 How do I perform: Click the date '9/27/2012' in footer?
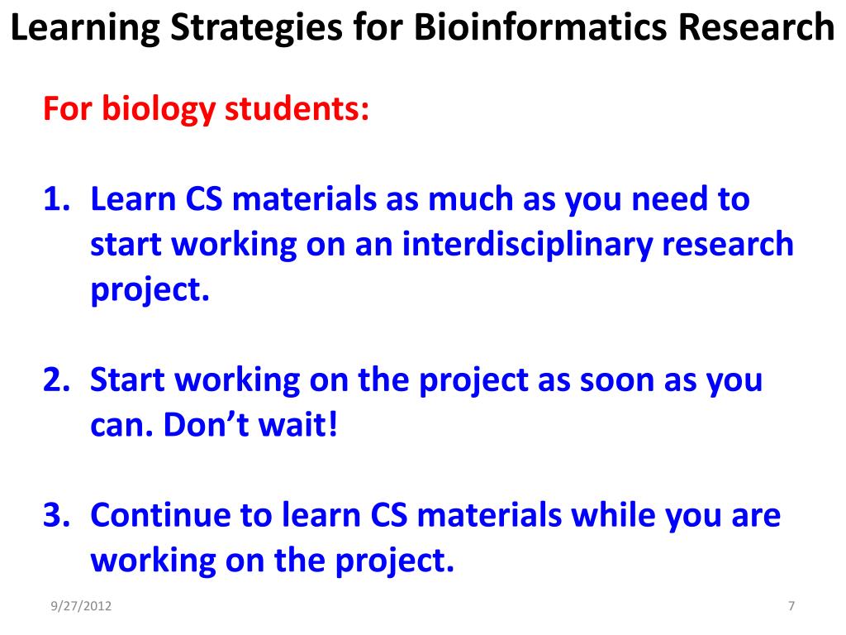click(x=81, y=606)
